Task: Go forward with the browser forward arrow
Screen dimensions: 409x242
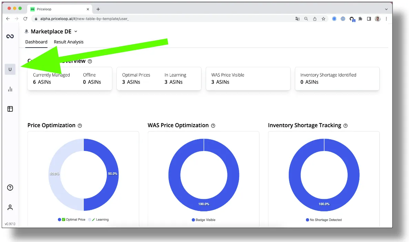Action: (x=17, y=19)
